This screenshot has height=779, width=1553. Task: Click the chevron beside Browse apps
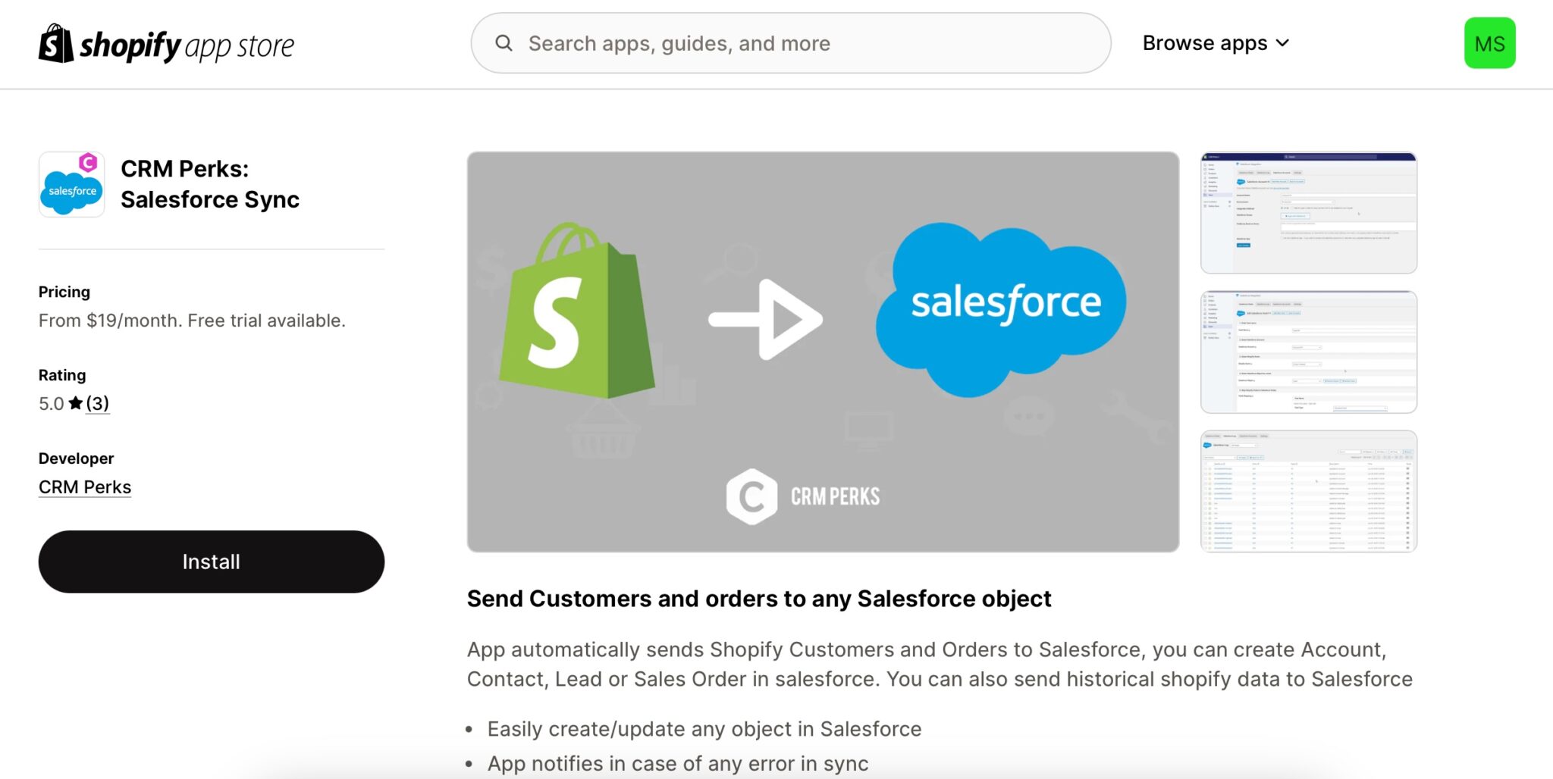click(x=1283, y=44)
